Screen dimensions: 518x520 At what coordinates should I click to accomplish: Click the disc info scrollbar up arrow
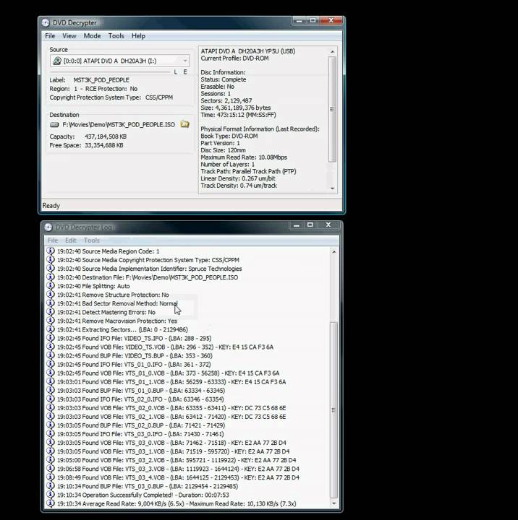(x=332, y=51)
